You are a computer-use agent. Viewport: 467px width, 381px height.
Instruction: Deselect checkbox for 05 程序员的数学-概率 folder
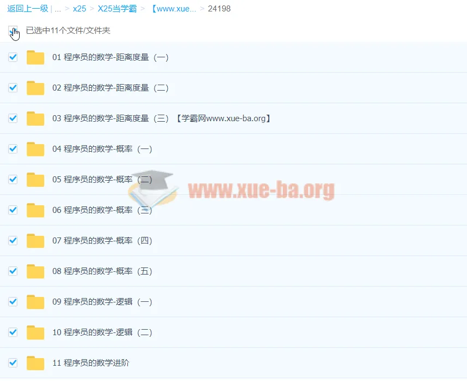pos(13,180)
